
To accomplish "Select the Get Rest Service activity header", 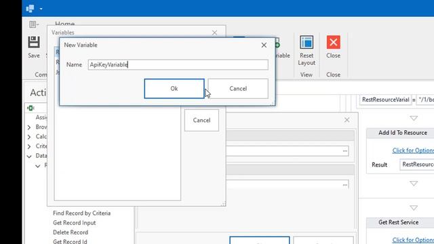I will [401, 222].
